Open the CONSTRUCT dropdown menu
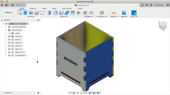This screenshot has height=95, width=170. point(102,16)
